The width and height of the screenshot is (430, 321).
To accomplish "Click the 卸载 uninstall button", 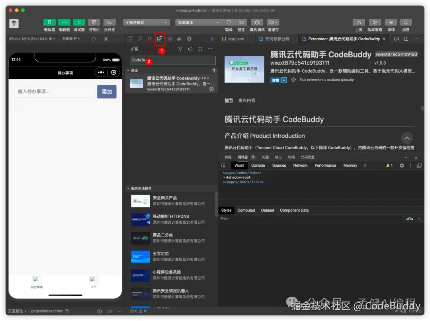I will pos(276,80).
